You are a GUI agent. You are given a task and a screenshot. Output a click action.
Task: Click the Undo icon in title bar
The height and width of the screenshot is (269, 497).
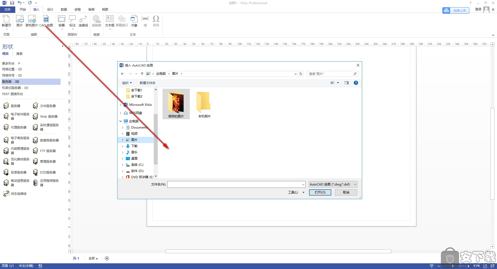click(20, 3)
